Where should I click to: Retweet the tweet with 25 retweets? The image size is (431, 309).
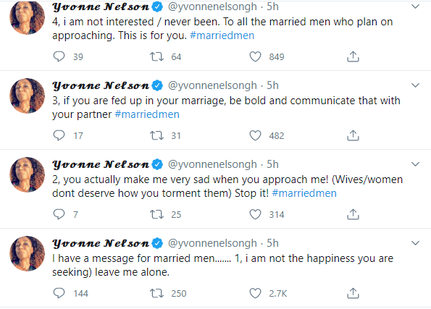156,214
